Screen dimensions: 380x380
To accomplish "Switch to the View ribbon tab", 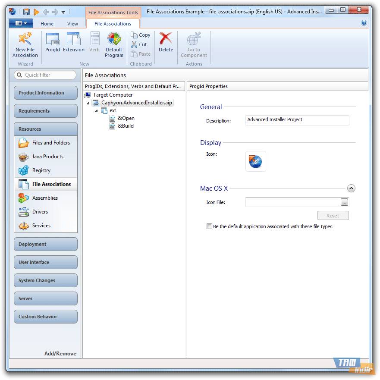I will [73, 24].
